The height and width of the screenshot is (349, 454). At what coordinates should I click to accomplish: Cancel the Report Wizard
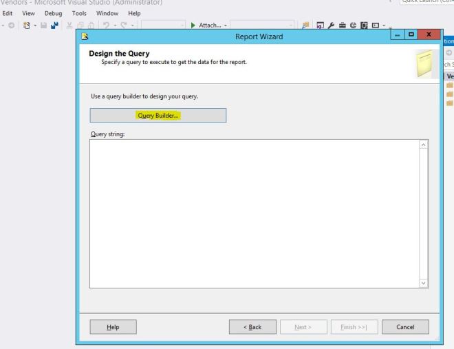tap(405, 327)
